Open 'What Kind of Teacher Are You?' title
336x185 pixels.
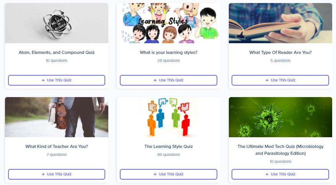point(57,146)
